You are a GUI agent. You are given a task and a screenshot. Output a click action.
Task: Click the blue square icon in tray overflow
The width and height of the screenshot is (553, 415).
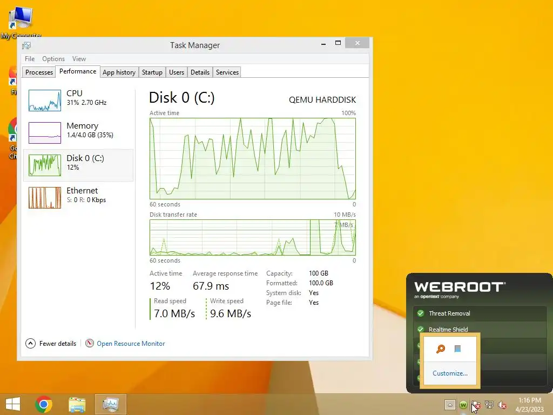coord(457,349)
